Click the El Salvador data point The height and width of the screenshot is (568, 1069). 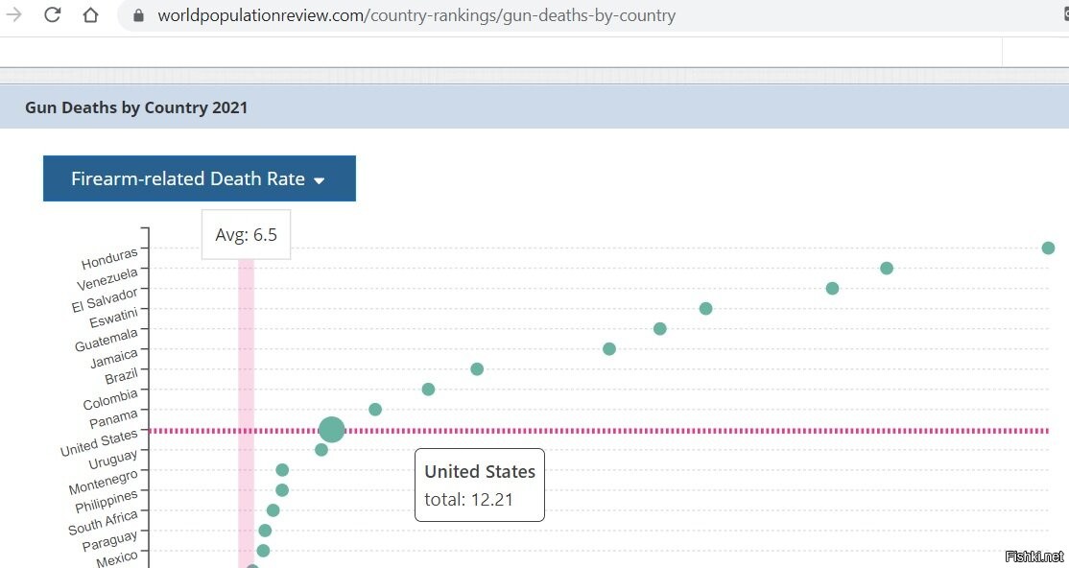tap(832, 289)
